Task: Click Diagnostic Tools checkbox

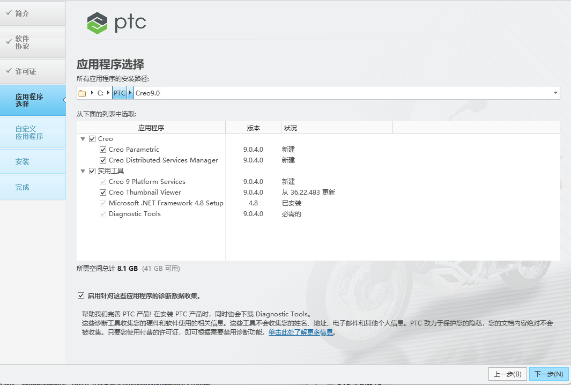Action: point(103,214)
